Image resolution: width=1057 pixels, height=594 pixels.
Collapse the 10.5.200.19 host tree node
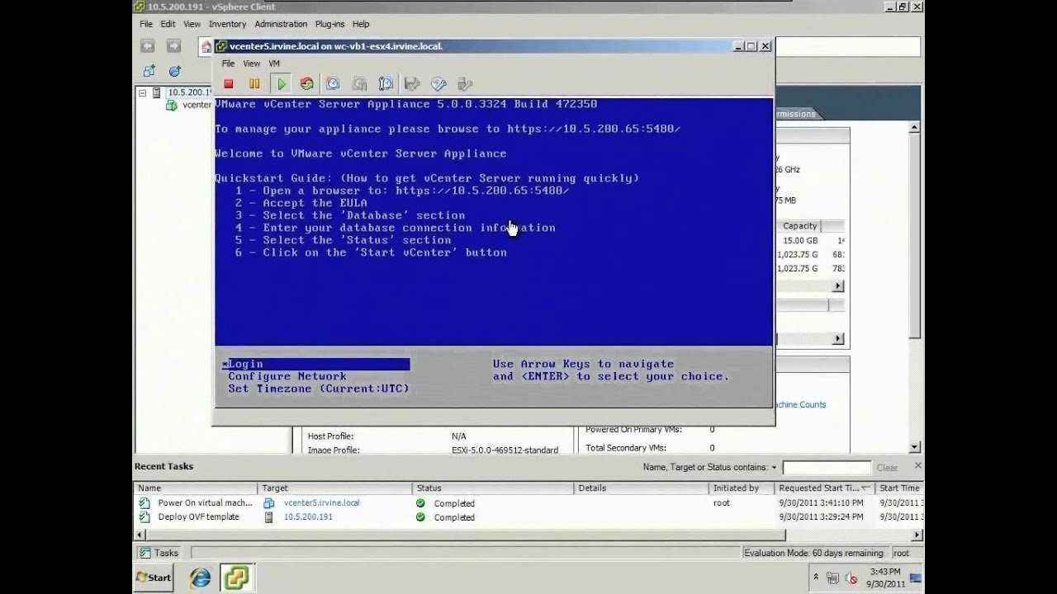point(142,93)
